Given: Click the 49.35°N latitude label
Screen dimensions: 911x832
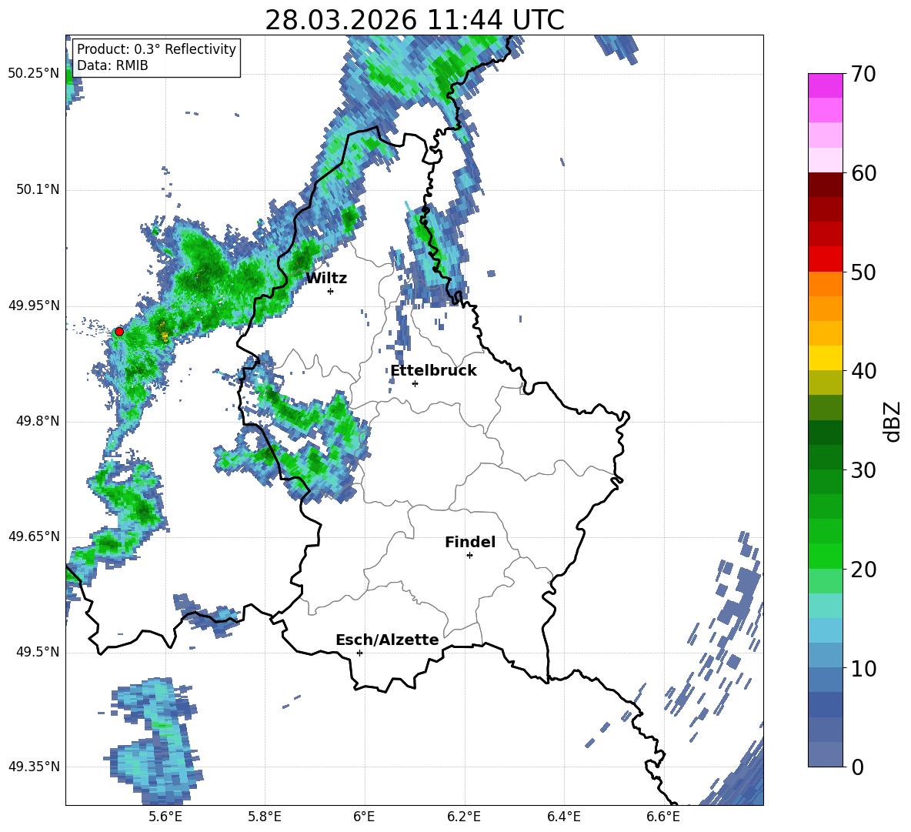Looking at the screenshot, I should 34,767.
